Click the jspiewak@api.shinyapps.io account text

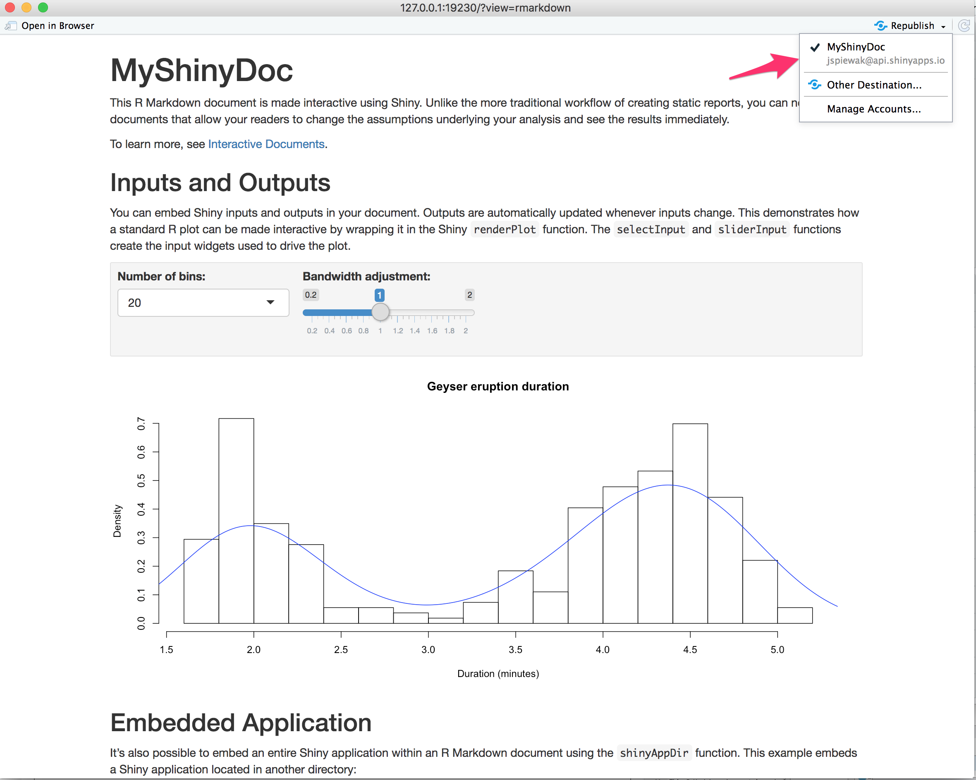(x=885, y=61)
